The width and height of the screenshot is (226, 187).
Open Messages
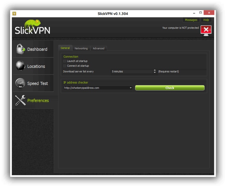(x=191, y=20)
